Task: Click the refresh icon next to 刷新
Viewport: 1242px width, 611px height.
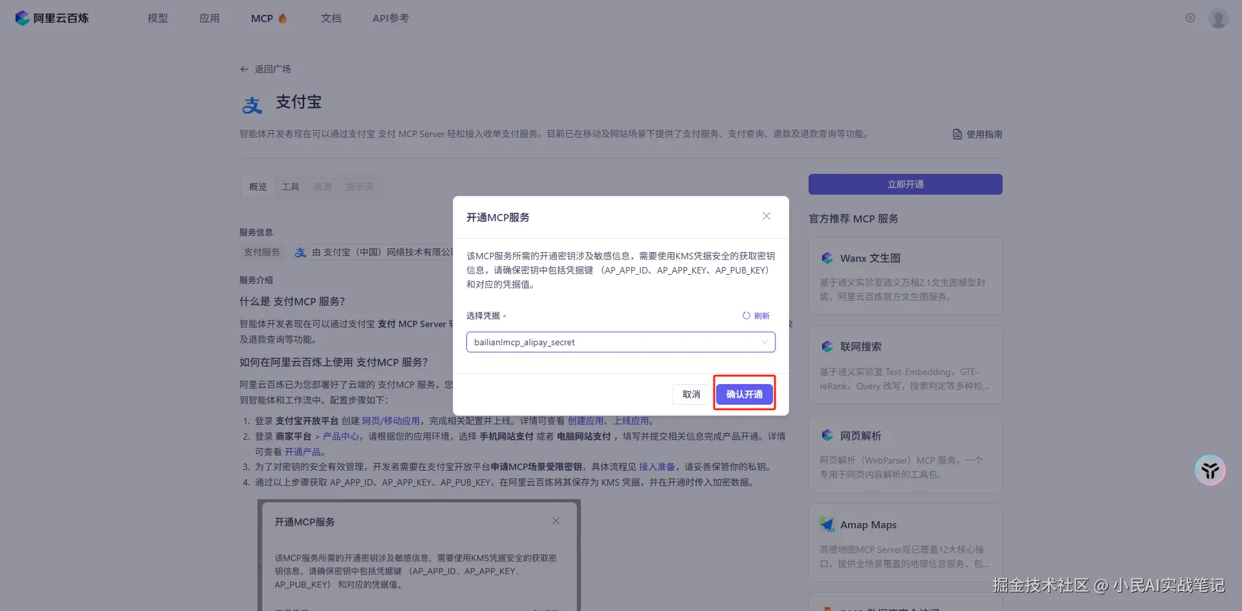Action: click(x=746, y=316)
